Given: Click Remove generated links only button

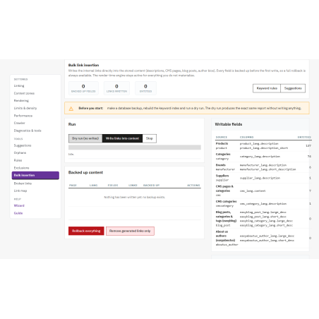Looking at the screenshot, I should tap(130, 231).
